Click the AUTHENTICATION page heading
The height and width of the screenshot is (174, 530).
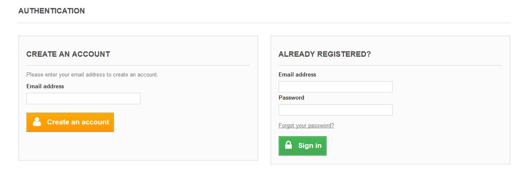[x=52, y=11]
